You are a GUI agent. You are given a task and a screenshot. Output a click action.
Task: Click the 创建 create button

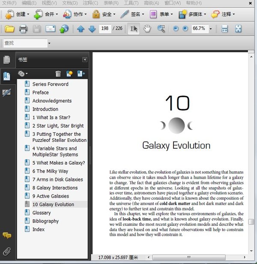tap(17, 14)
